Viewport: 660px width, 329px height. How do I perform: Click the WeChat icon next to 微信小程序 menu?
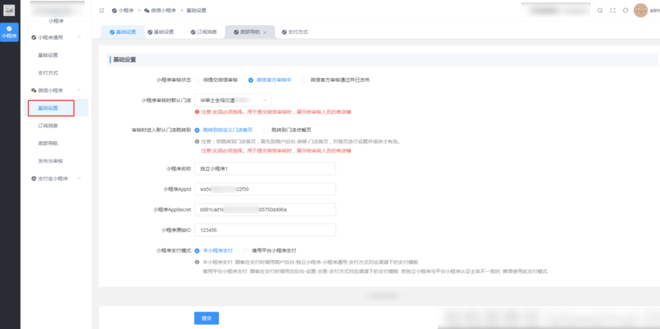(x=34, y=90)
